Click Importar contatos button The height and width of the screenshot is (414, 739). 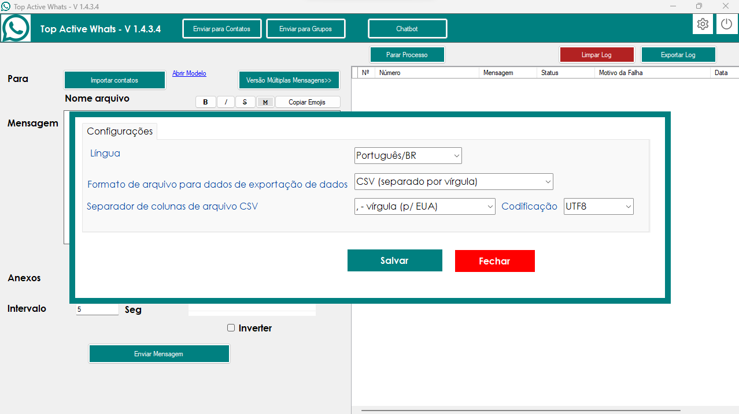click(114, 80)
